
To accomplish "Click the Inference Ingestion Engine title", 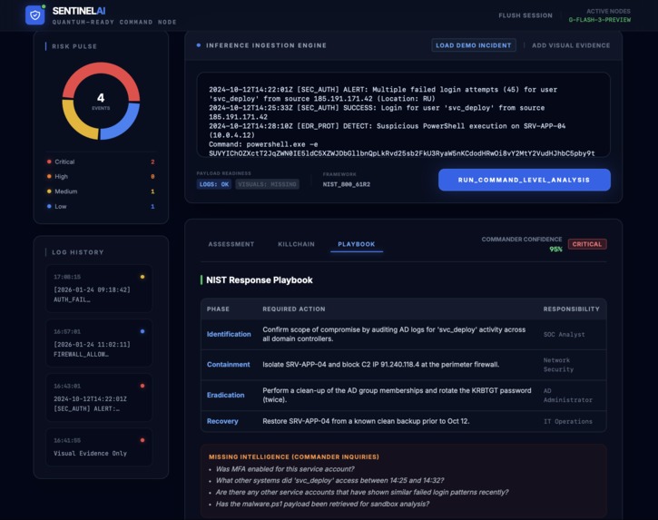I will (x=266, y=45).
